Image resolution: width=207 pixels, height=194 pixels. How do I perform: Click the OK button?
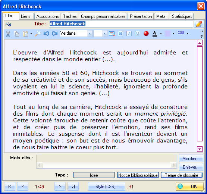189,186
